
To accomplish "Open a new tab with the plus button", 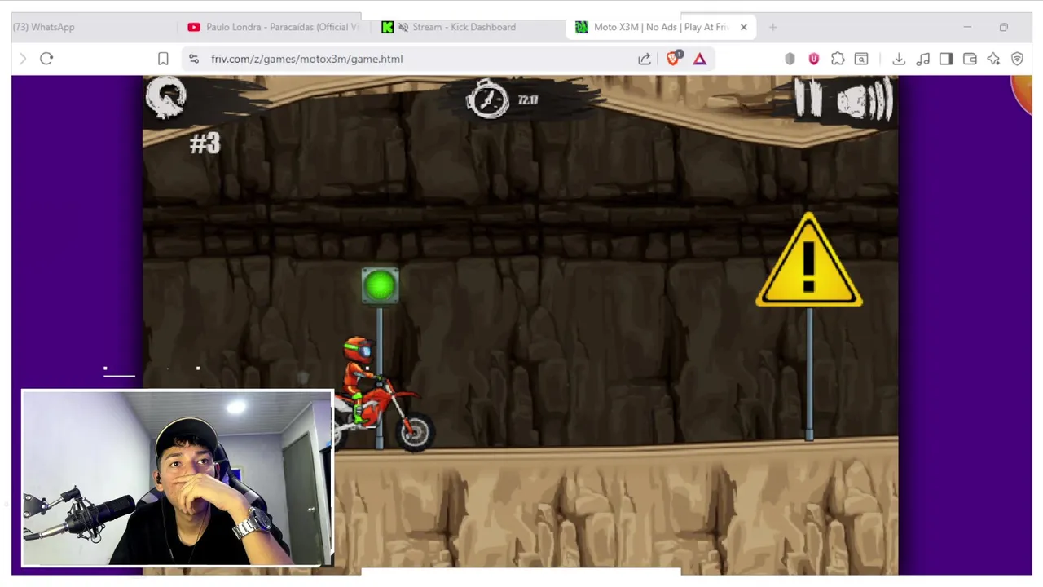I will coord(772,27).
